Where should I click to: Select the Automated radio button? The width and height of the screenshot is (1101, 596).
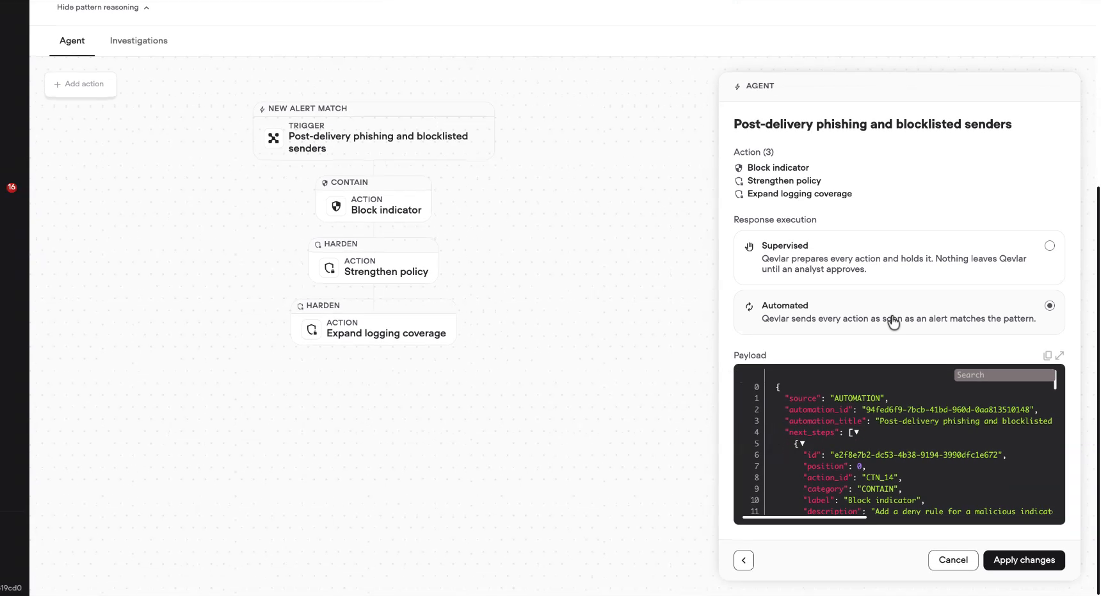click(x=1050, y=306)
